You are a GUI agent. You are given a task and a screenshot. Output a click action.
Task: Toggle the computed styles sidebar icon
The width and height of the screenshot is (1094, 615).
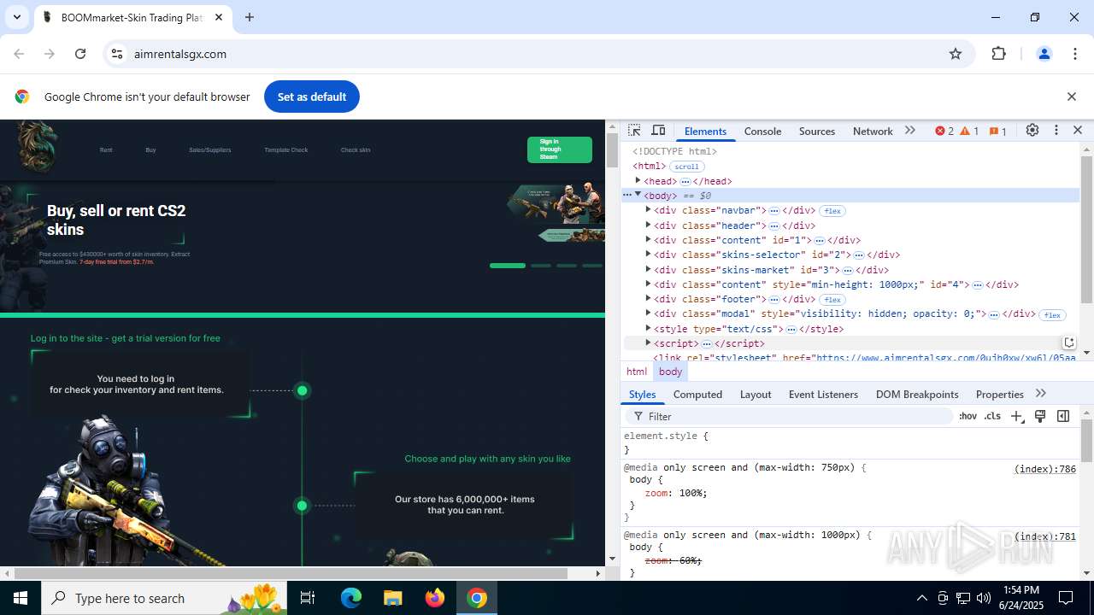click(1063, 416)
